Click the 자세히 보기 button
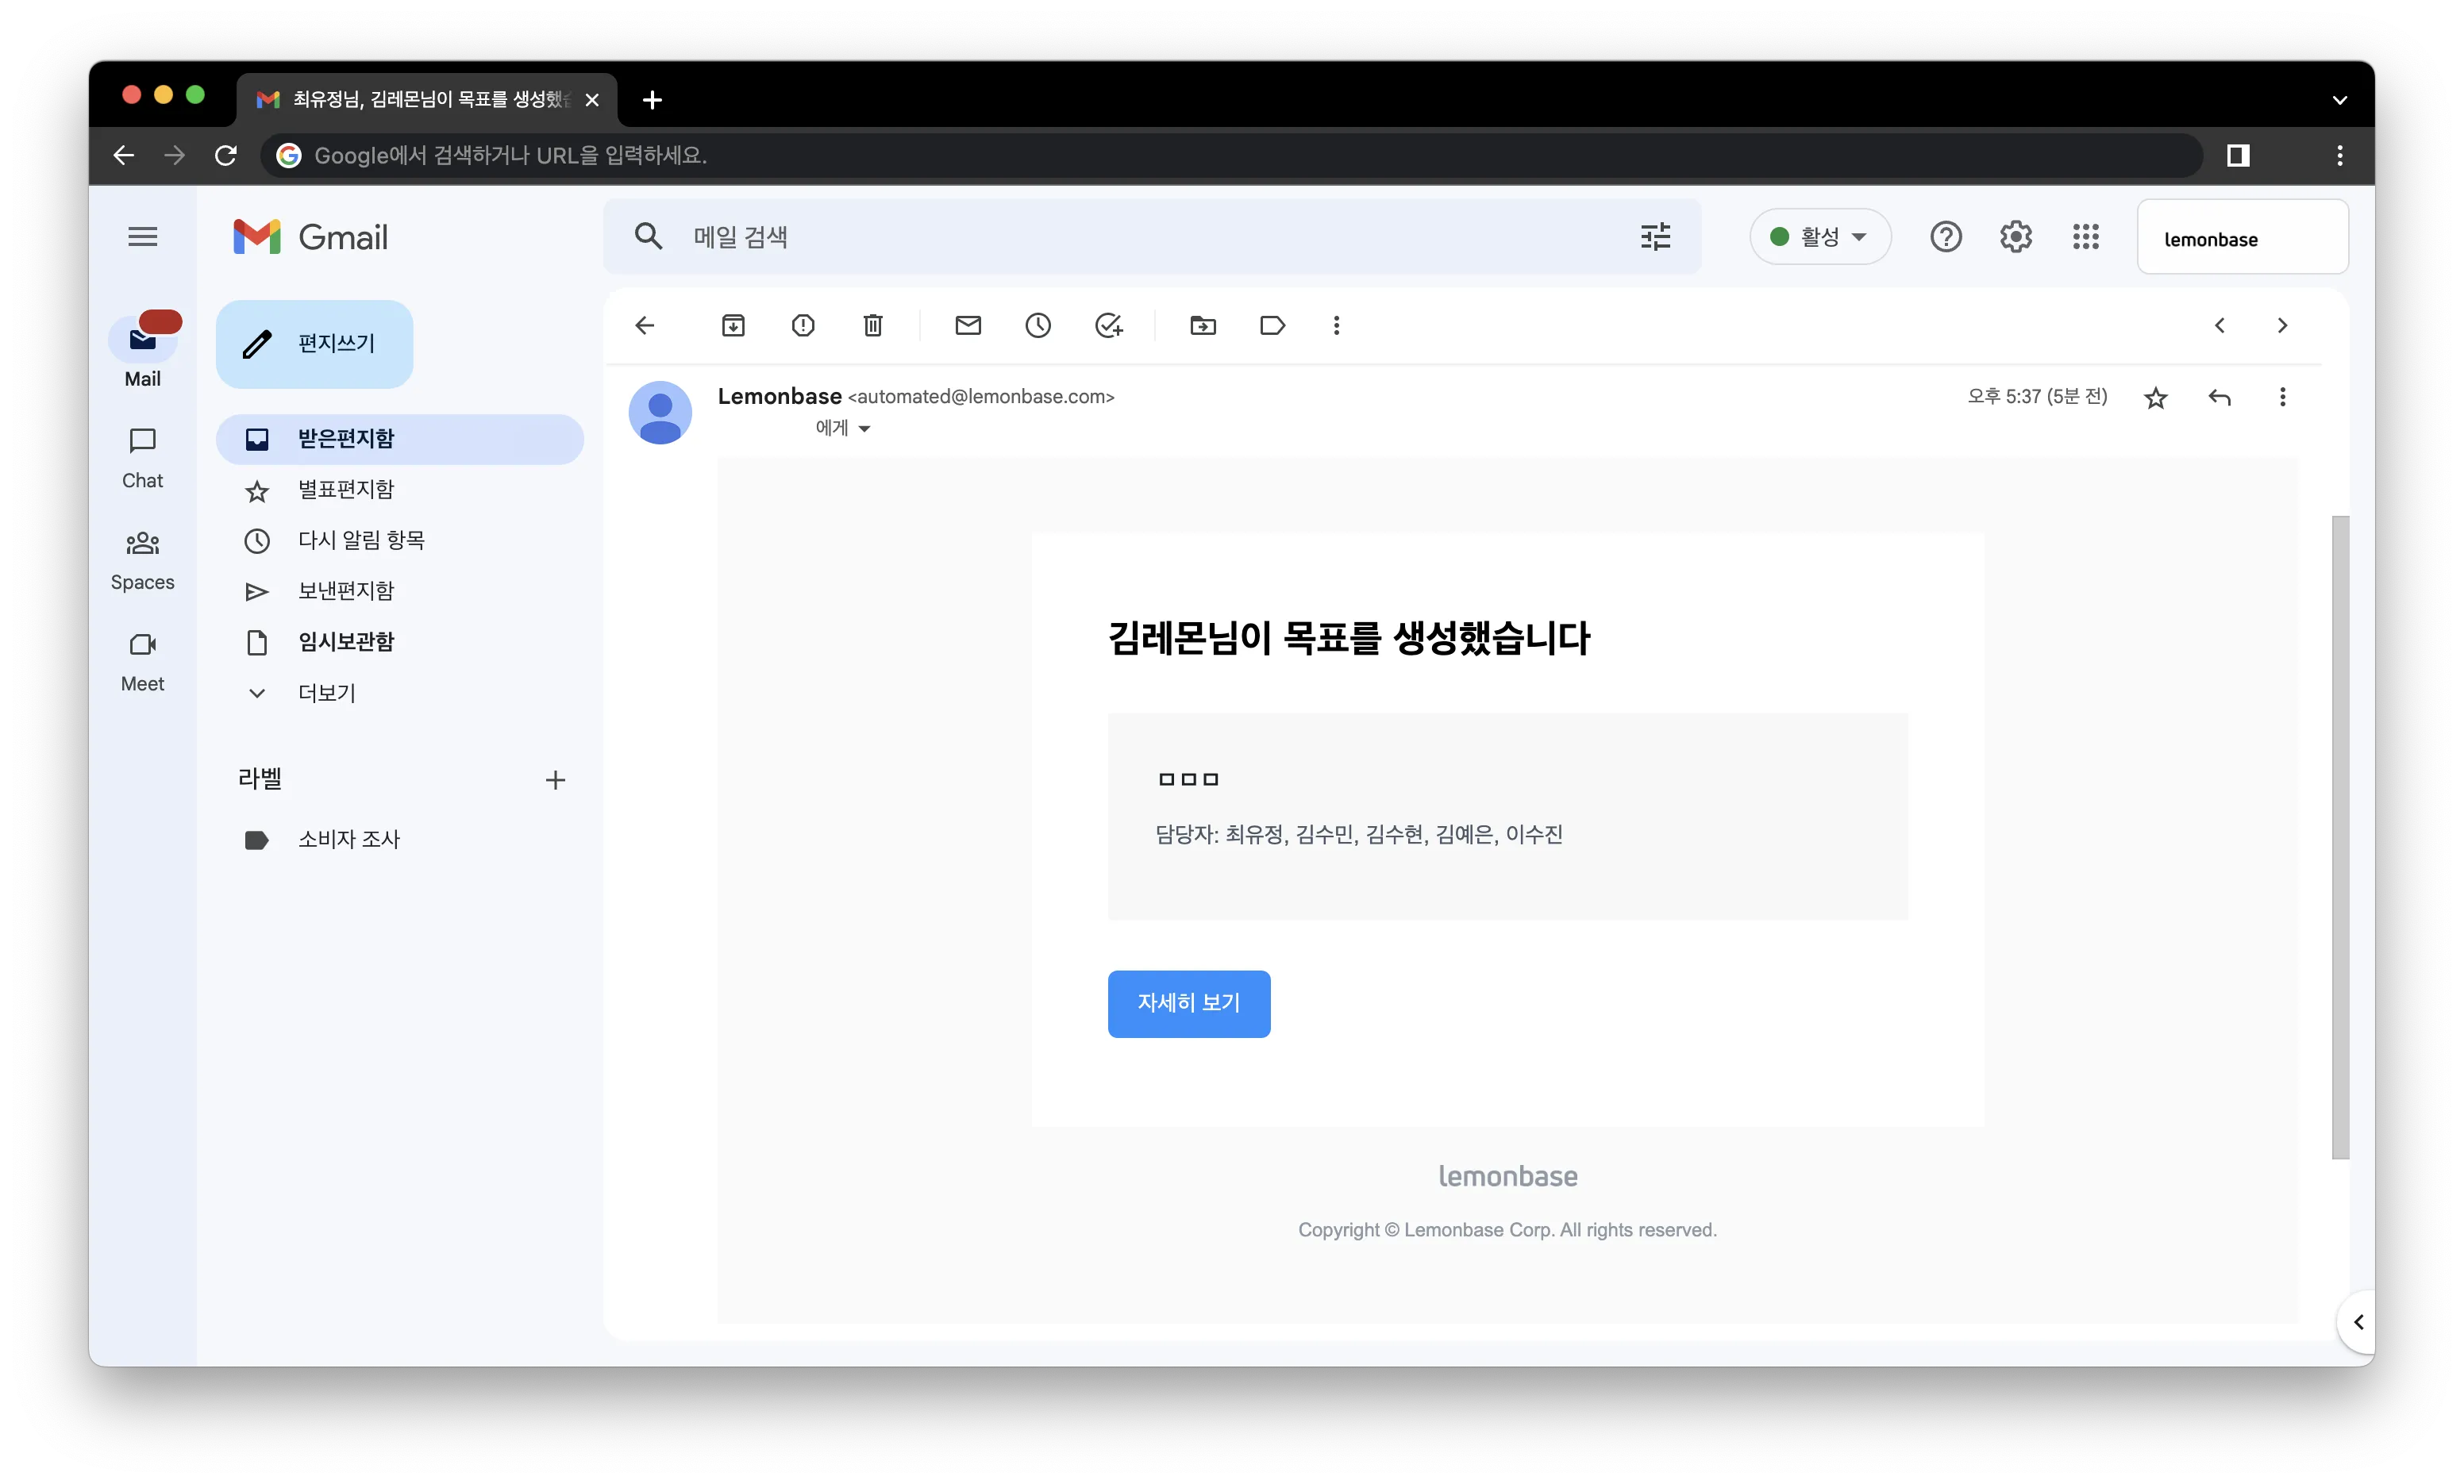The width and height of the screenshot is (2464, 1484). coord(1189,1003)
